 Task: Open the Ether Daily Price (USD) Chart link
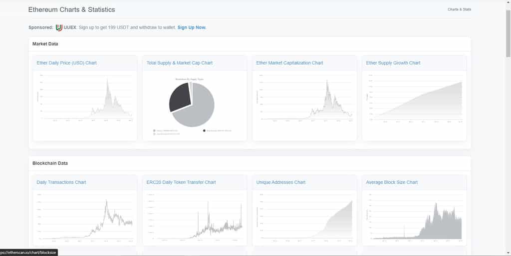tap(66, 63)
